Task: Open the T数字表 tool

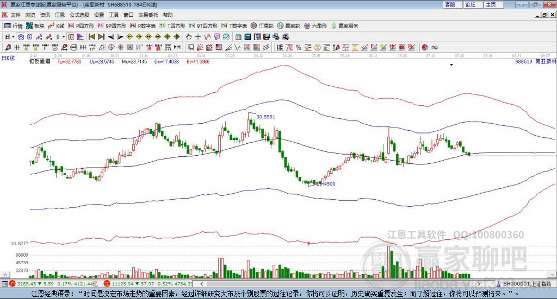Action: 234,26
